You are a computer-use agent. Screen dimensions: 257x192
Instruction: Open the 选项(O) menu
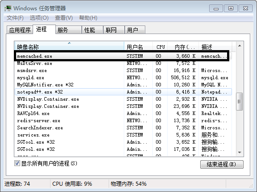pos(39,18)
